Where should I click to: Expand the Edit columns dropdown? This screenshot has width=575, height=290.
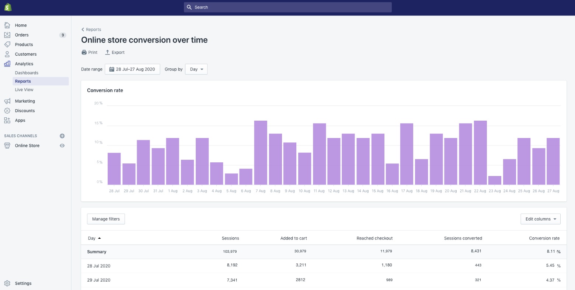point(540,219)
